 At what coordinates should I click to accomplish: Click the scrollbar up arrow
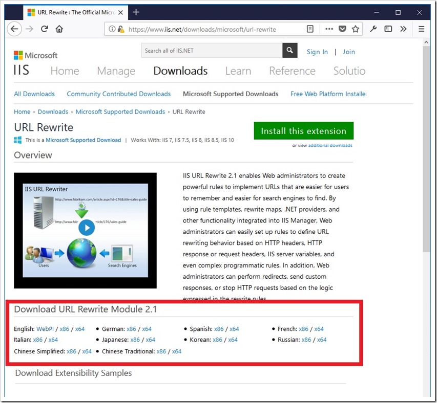click(426, 42)
